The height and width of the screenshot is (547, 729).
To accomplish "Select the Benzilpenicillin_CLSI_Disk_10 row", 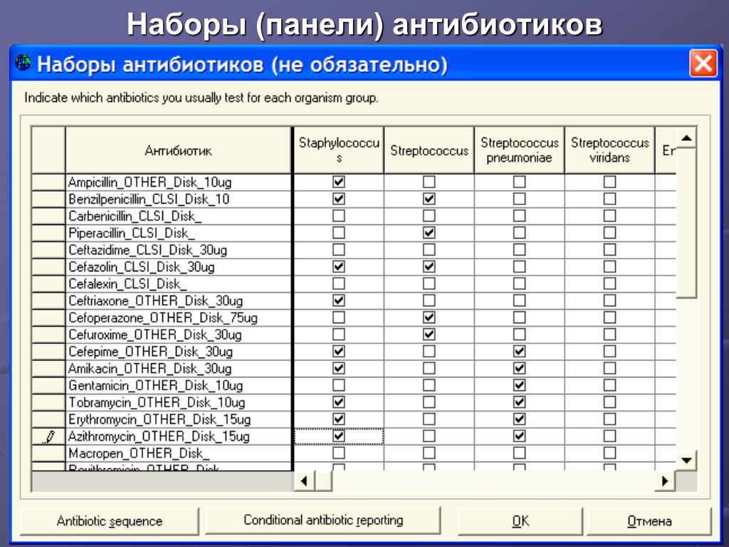I will tap(179, 199).
